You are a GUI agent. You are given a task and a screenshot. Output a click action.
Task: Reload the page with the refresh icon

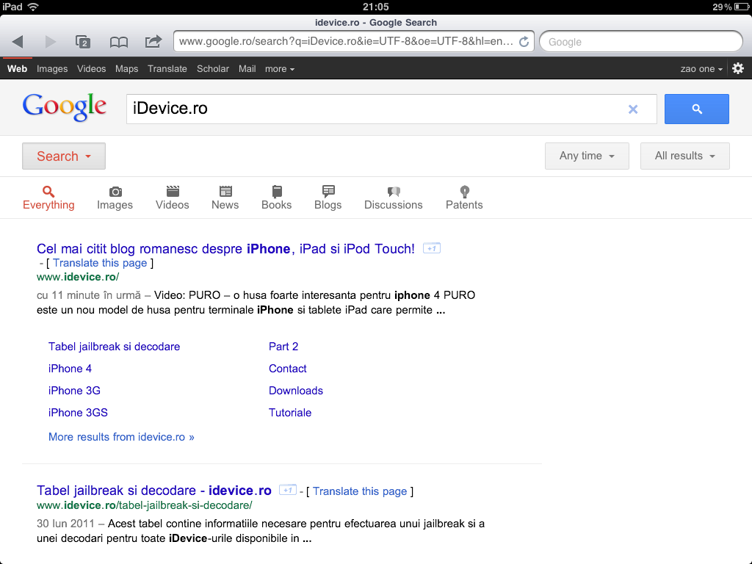[524, 42]
